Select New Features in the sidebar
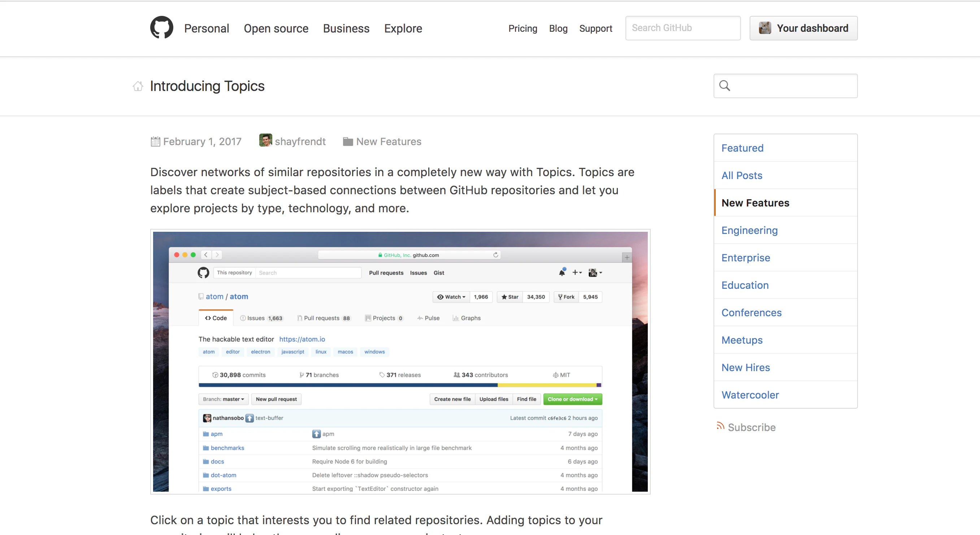The height and width of the screenshot is (535, 980). pyautogui.click(x=785, y=203)
